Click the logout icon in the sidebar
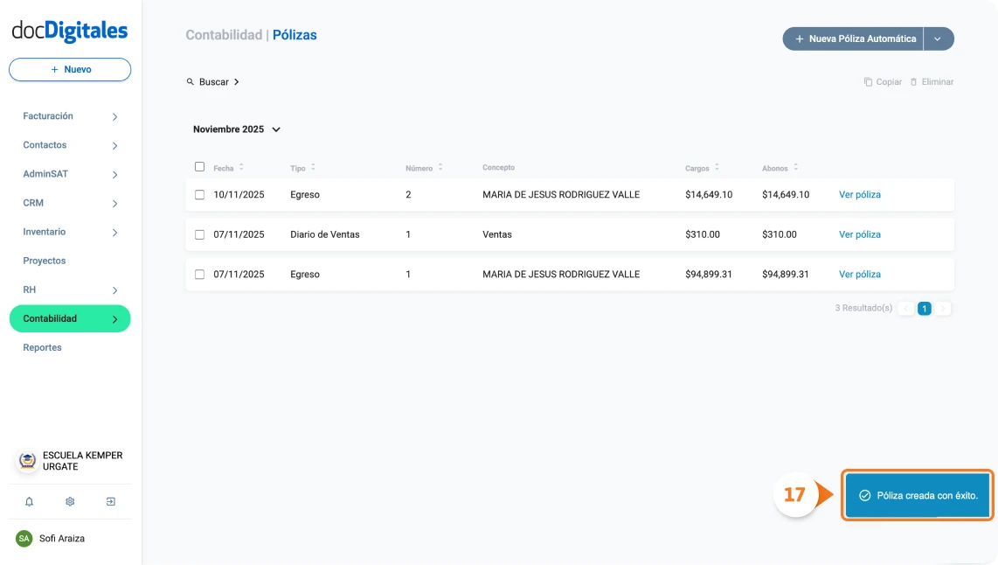The image size is (998, 565). pyautogui.click(x=110, y=501)
